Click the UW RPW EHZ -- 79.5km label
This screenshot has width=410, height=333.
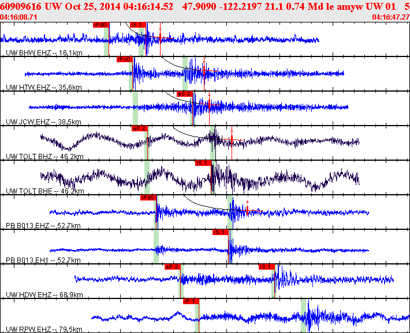[44, 329]
